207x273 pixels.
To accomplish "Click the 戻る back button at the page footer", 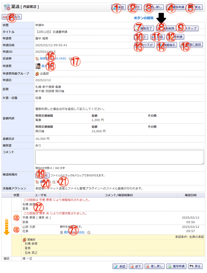I will pyautogui.click(x=195, y=266).
